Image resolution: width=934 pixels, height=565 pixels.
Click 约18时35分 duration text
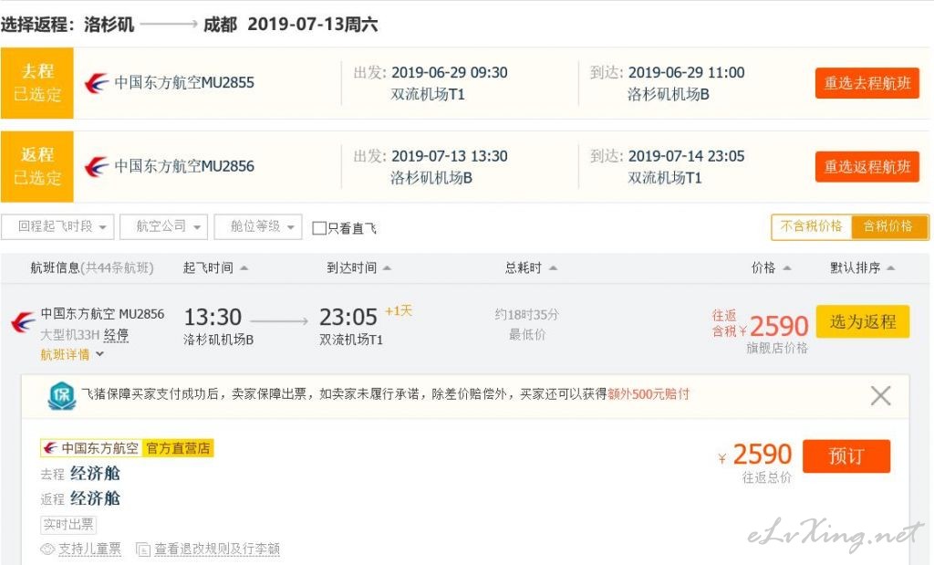pyautogui.click(x=526, y=315)
